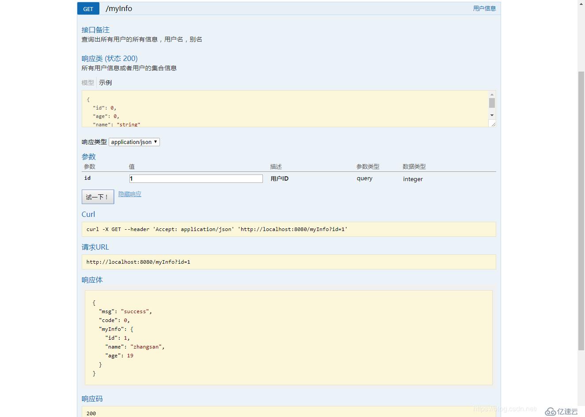Image resolution: width=585 pixels, height=417 pixels.
Task: Click the "age": 19 line
Action: click(119, 356)
